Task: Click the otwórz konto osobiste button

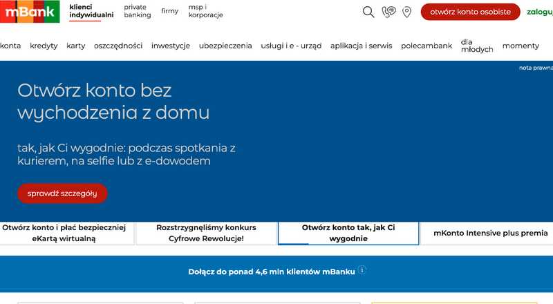Action: 470,12
